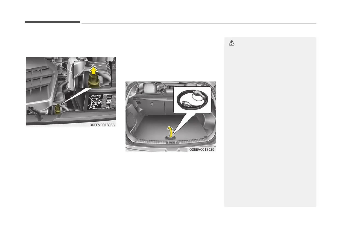
Task: Click the charging cable inset picture
Action: tap(192, 100)
